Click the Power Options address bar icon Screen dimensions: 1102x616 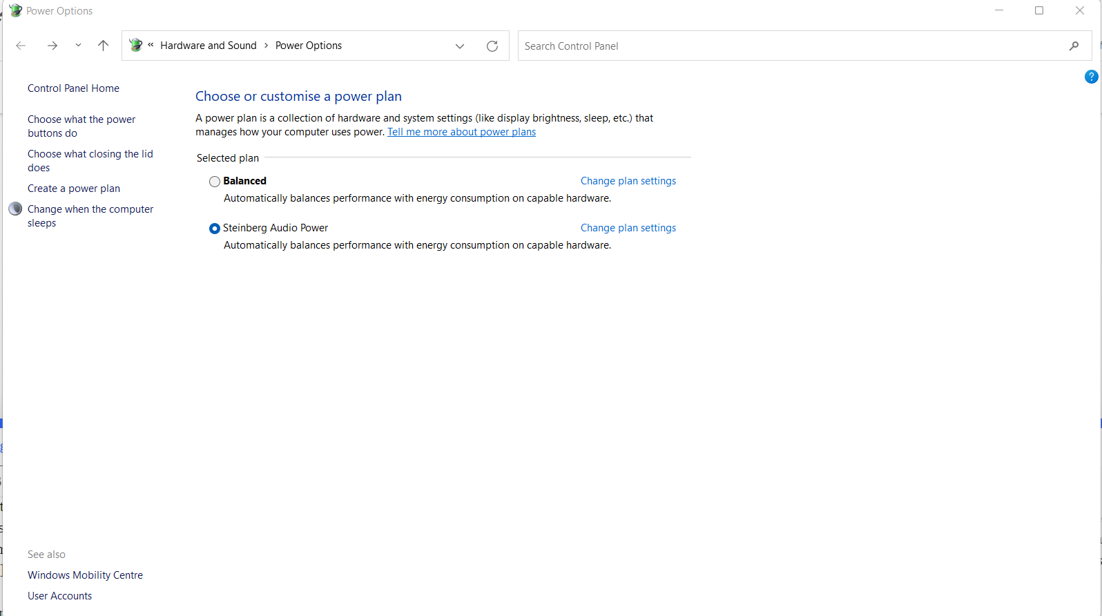(136, 46)
